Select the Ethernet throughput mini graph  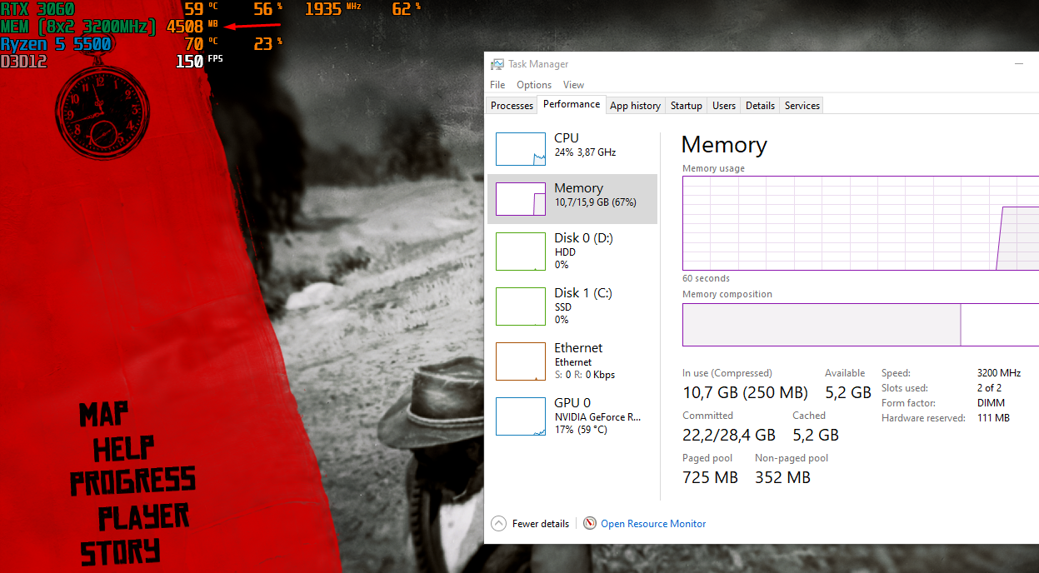coord(521,361)
